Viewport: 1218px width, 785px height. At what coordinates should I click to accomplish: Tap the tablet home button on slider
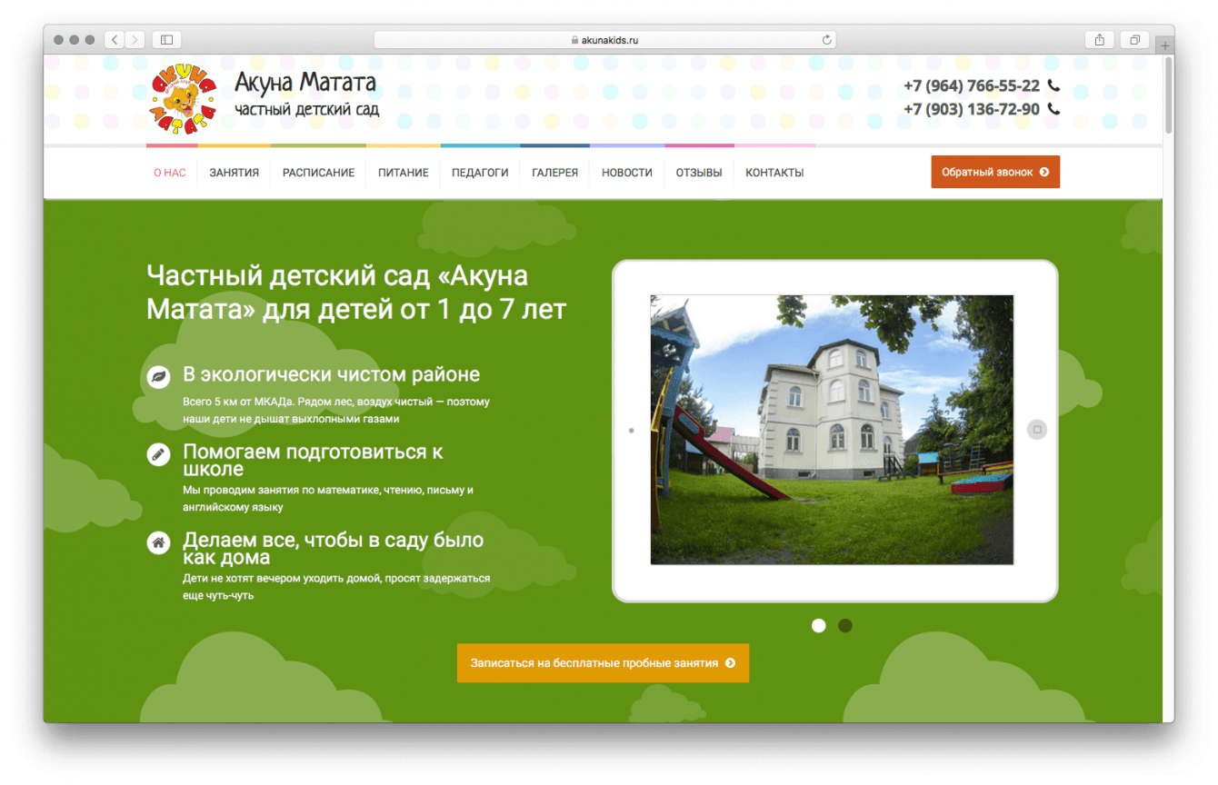pyautogui.click(x=1037, y=430)
